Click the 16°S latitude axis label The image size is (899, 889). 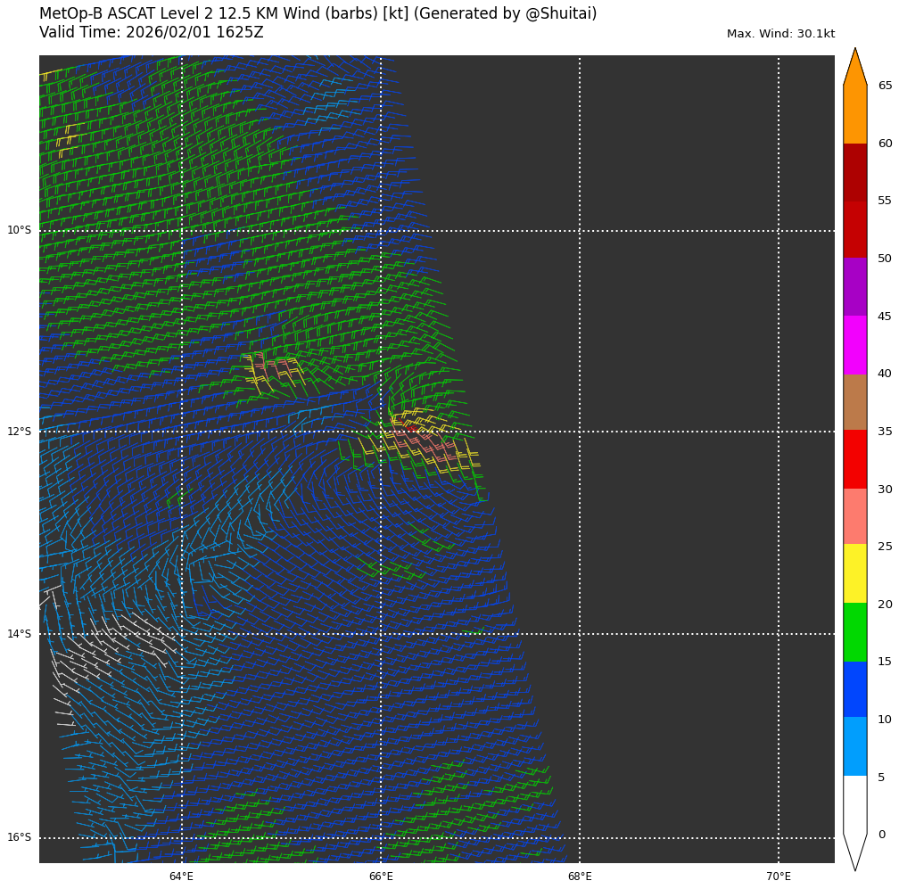tap(19, 837)
